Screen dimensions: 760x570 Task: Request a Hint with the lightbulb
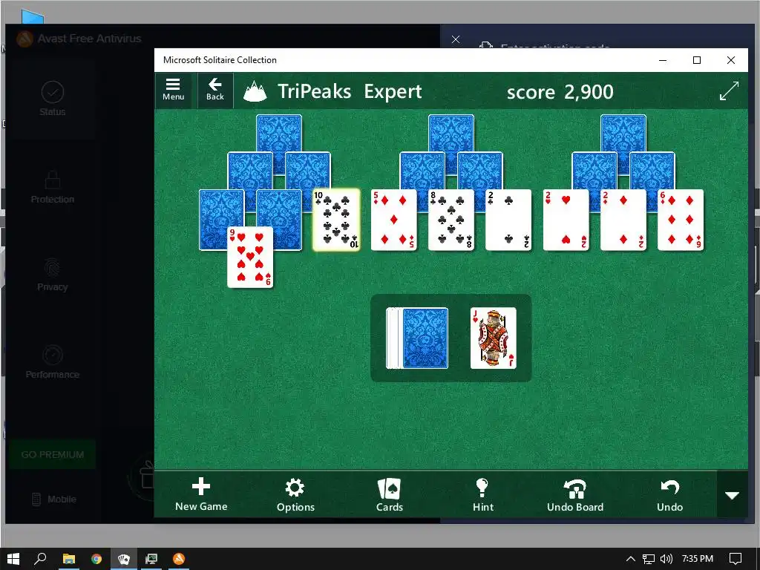(482, 494)
